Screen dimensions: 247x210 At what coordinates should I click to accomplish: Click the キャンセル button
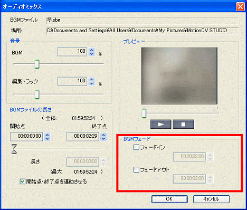click(211, 199)
